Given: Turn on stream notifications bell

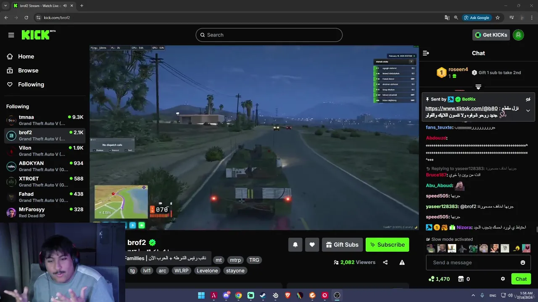Looking at the screenshot, I should point(295,245).
